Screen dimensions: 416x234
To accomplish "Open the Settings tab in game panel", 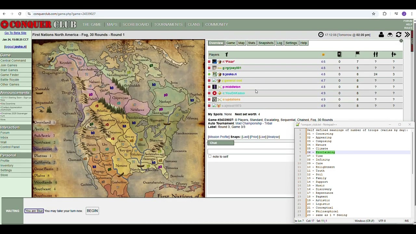I will click(291, 43).
